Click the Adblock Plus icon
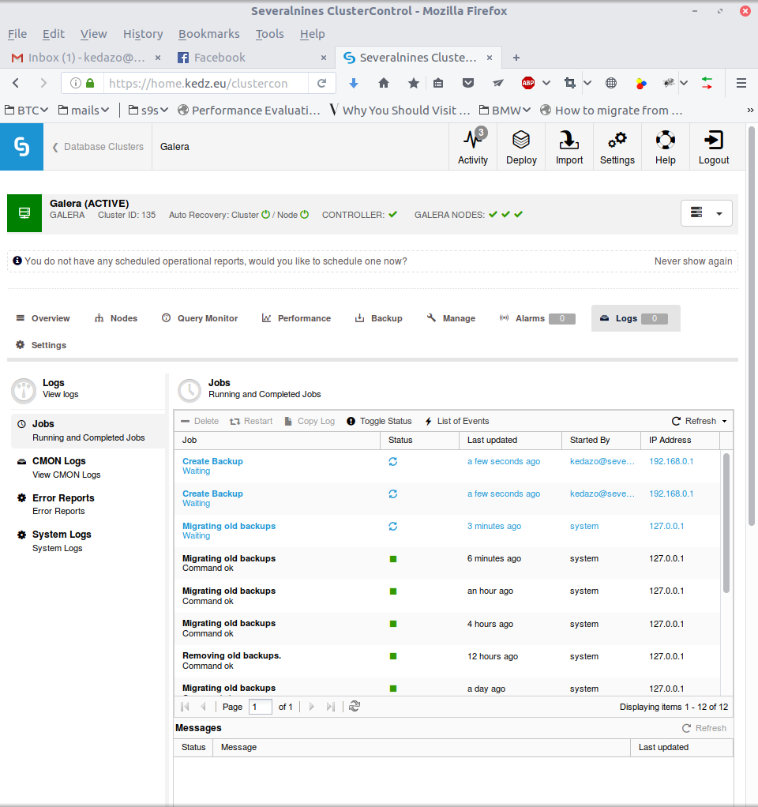Viewport: 758px width, 807px height. [x=528, y=83]
